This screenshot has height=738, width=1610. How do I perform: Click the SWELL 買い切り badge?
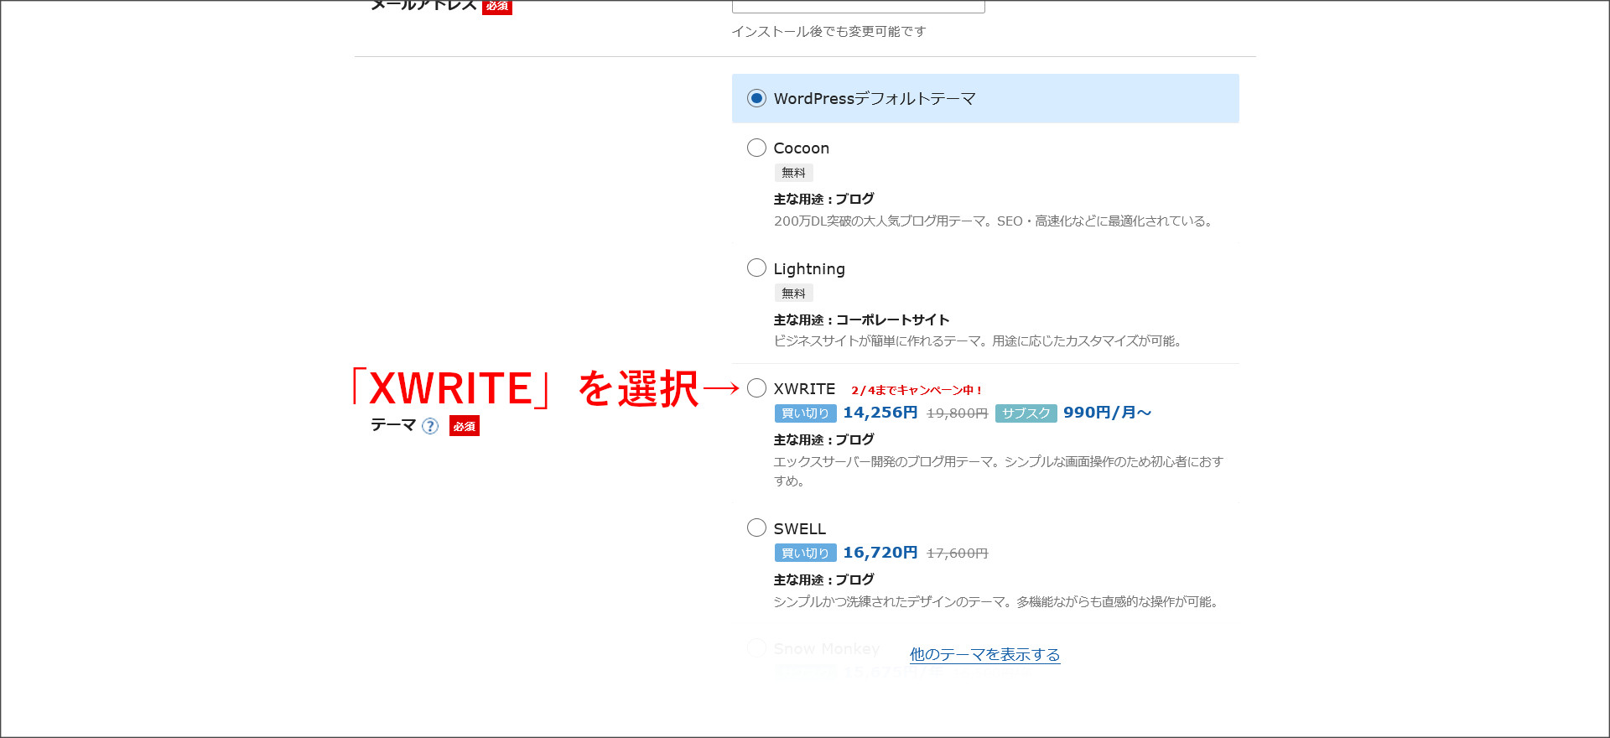805,553
